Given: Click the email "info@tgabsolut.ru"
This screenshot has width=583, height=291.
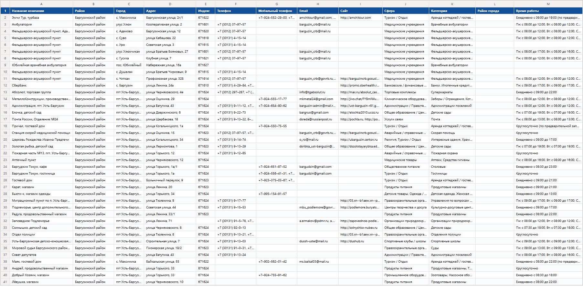Looking at the screenshot, I should (x=318, y=92).
